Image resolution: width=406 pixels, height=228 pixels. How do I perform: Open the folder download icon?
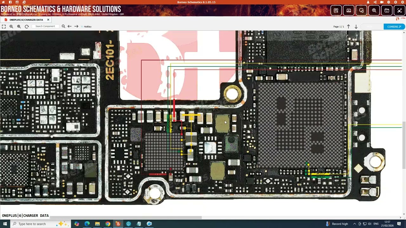tap(387, 10)
